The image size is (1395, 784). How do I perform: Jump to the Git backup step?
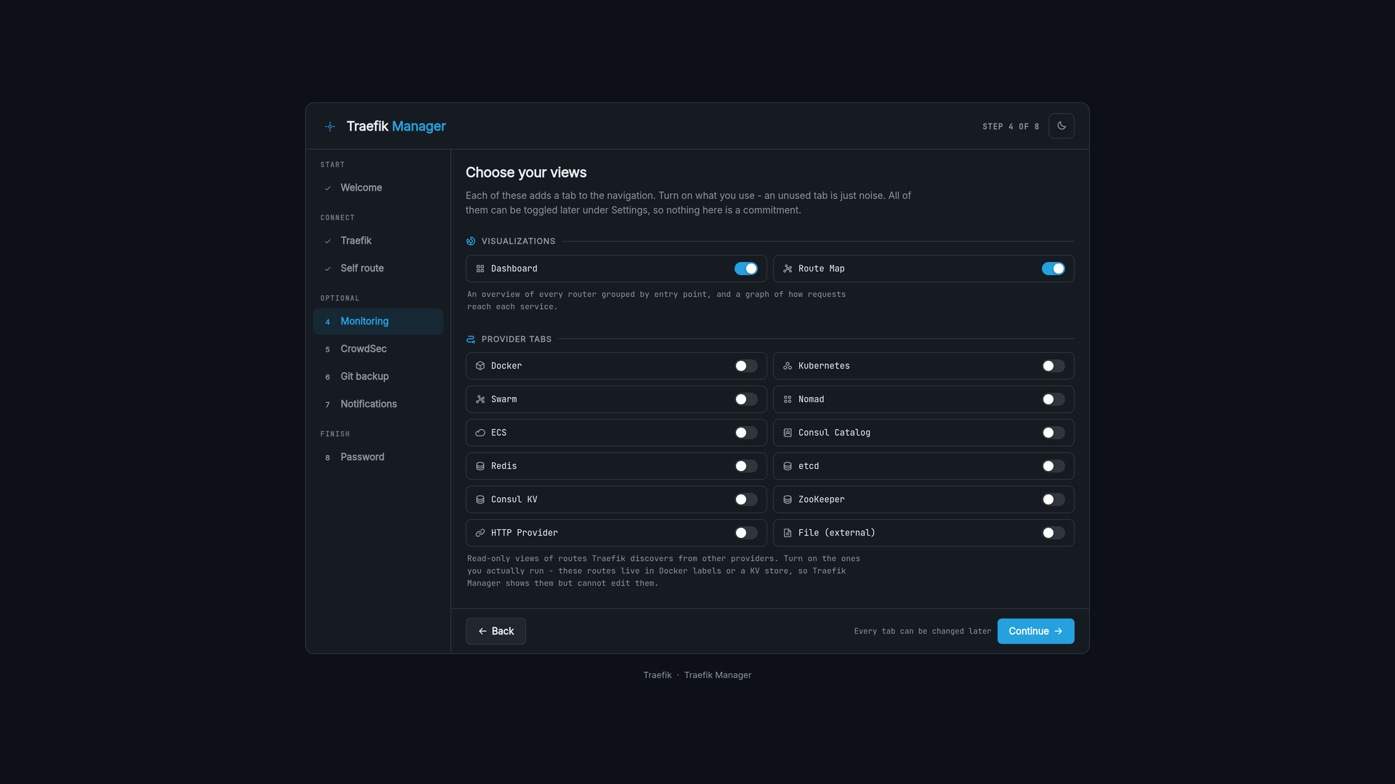[378, 377]
